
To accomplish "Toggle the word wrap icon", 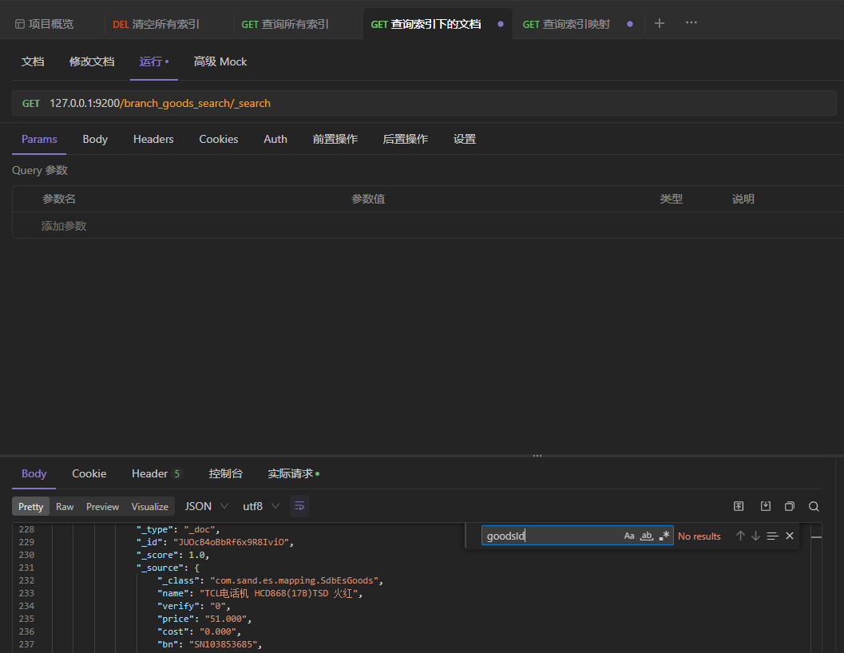I will 299,506.
